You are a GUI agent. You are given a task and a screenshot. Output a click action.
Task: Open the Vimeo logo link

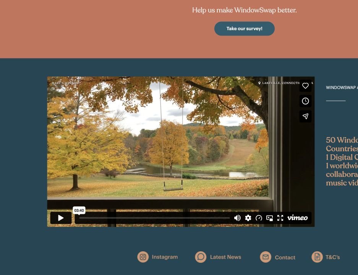[297, 218]
